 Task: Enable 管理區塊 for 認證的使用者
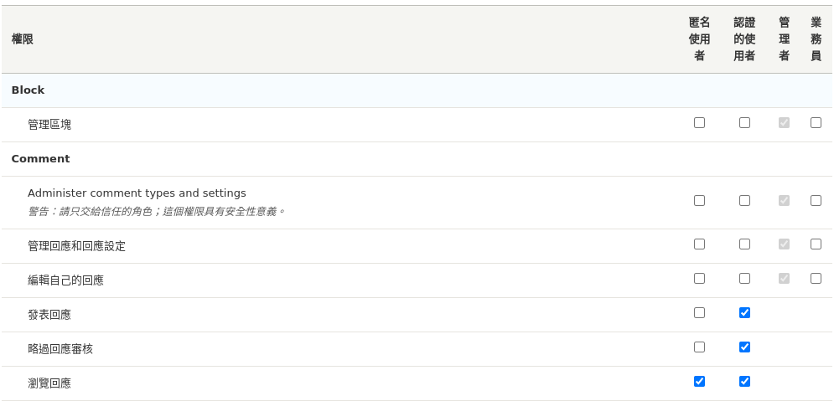point(744,122)
